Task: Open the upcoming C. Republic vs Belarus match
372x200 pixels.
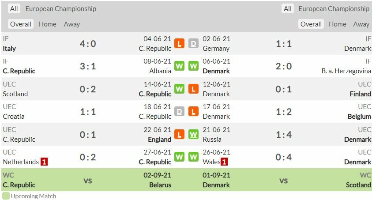Action: (88, 180)
